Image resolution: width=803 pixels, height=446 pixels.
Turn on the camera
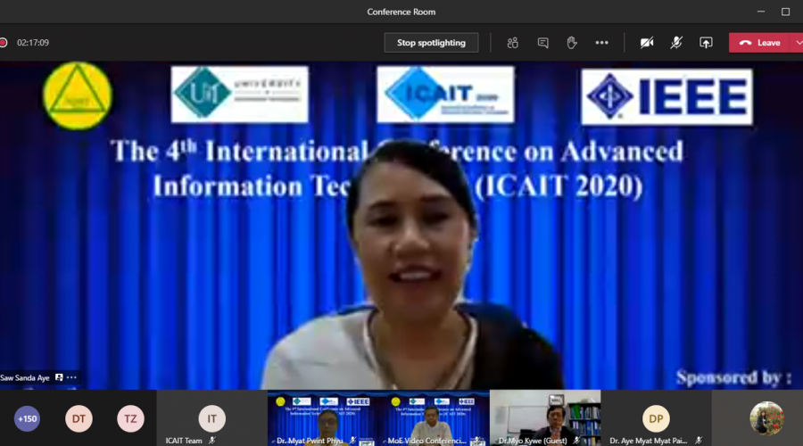click(x=647, y=43)
